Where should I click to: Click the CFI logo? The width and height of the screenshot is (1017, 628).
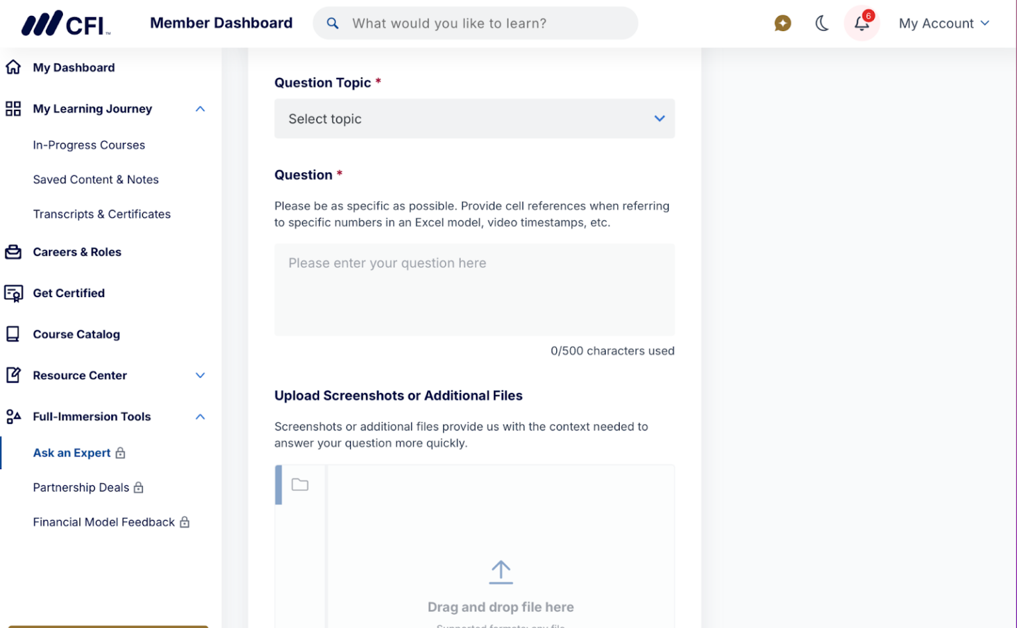(x=66, y=24)
